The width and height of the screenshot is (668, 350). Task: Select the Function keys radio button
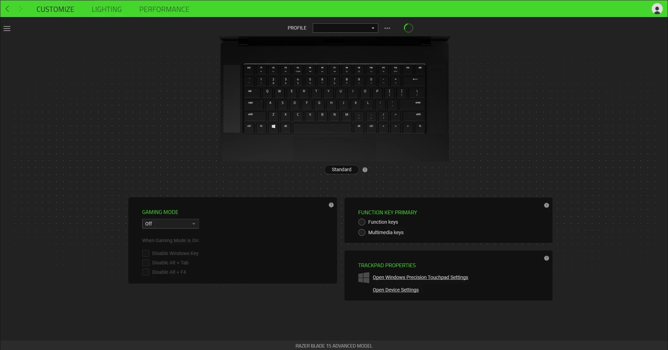click(x=362, y=222)
